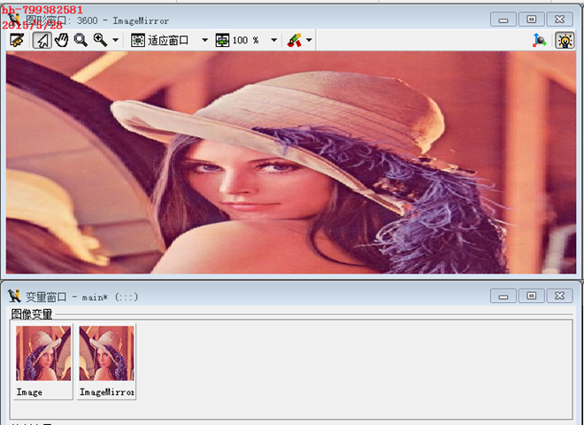Click the fit-to-window icon

(138, 40)
